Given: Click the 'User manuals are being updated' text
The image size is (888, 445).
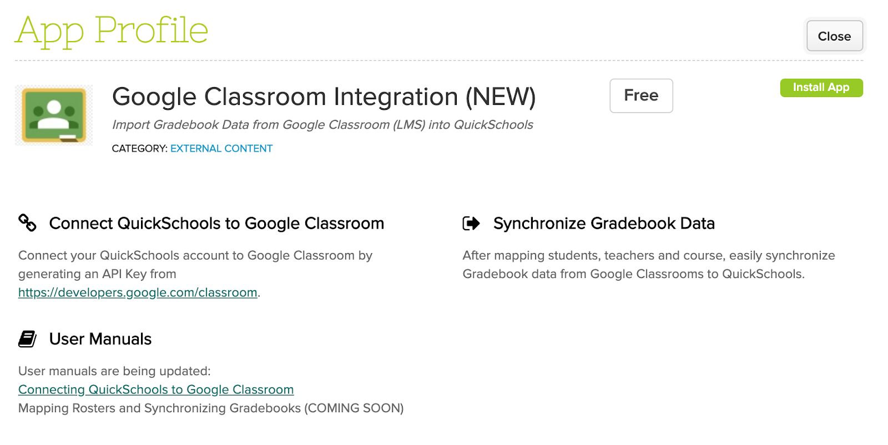Looking at the screenshot, I should [114, 371].
